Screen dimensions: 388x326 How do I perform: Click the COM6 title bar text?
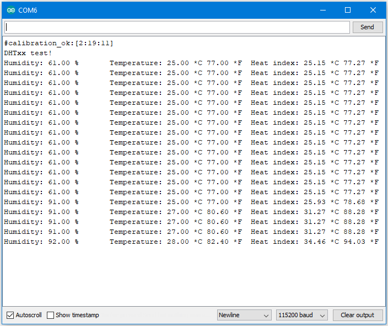(28, 10)
